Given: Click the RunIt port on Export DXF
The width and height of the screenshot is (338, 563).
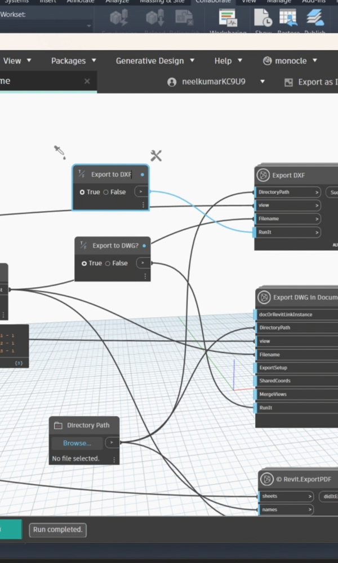Looking at the screenshot, I should pyautogui.click(x=288, y=233).
